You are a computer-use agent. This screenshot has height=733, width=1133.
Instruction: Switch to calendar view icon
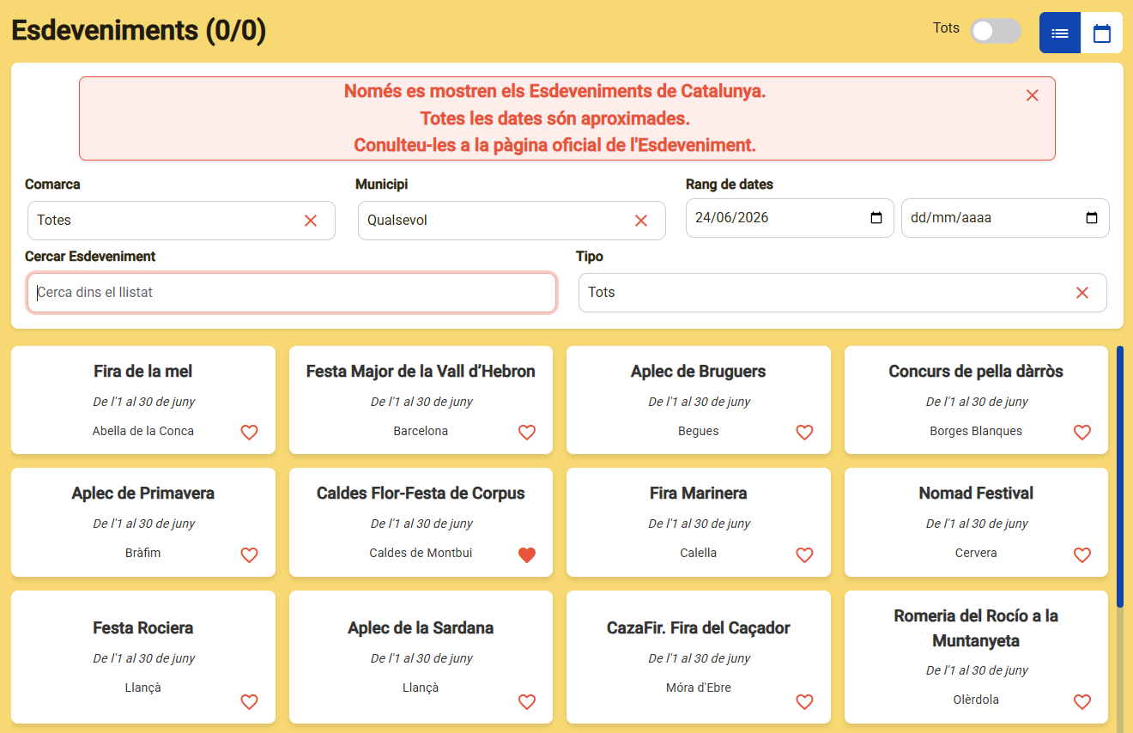pyautogui.click(x=1101, y=33)
